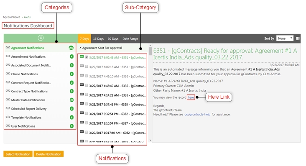Screen dimensions: 306x166
Task: Go to My Dashboard breadcrumb
Action: [x=12, y=17]
